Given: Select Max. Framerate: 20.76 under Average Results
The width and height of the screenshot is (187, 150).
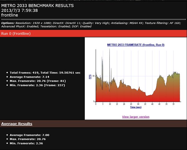Looking at the screenshot, I should pos(28,139).
